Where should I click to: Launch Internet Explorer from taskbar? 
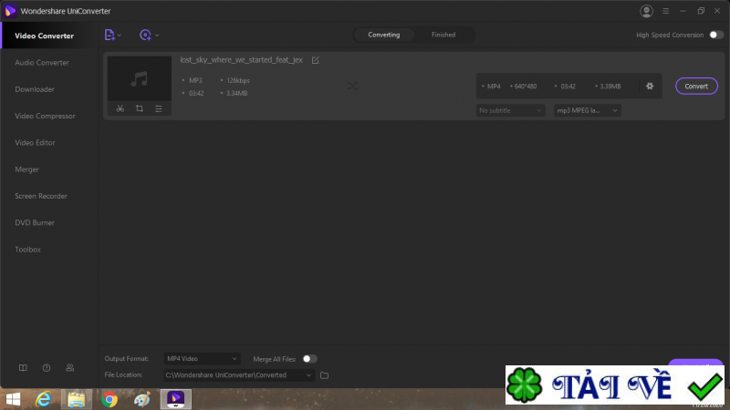click(43, 399)
